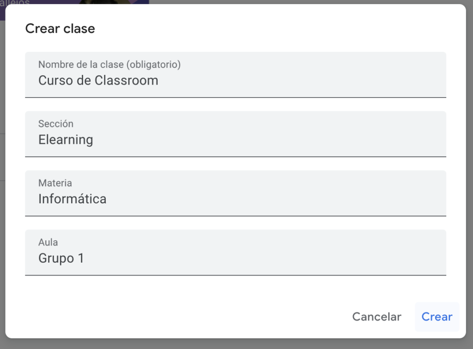Click empty dialog area left of Cancelar
473x349 pixels.
181,317
